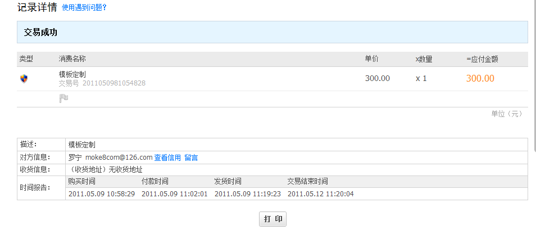The width and height of the screenshot is (536, 234).
Task: Select purchase time 2011.05.09 10:58:29
Action: [x=102, y=194]
